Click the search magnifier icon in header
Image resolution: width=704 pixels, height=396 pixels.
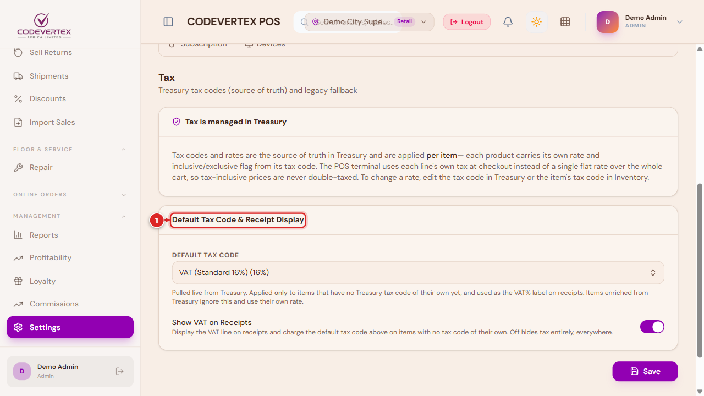click(304, 22)
